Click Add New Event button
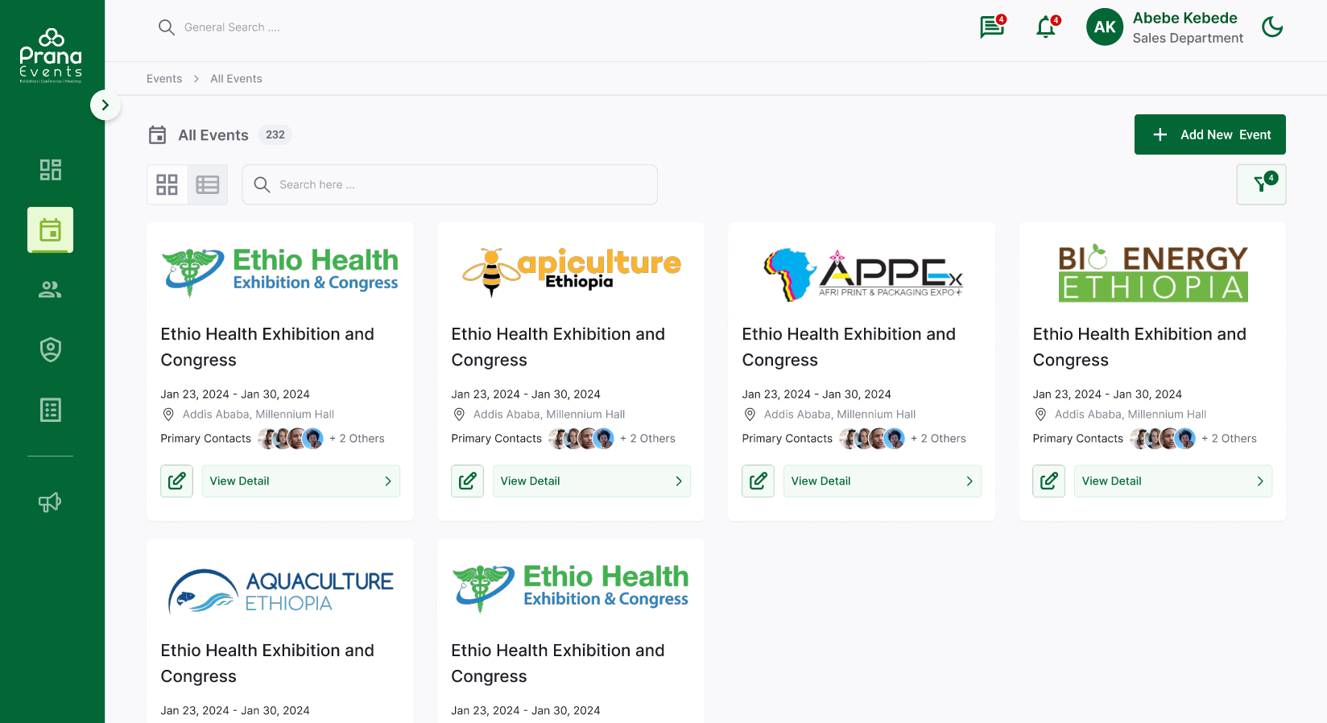The width and height of the screenshot is (1327, 723). [1209, 134]
